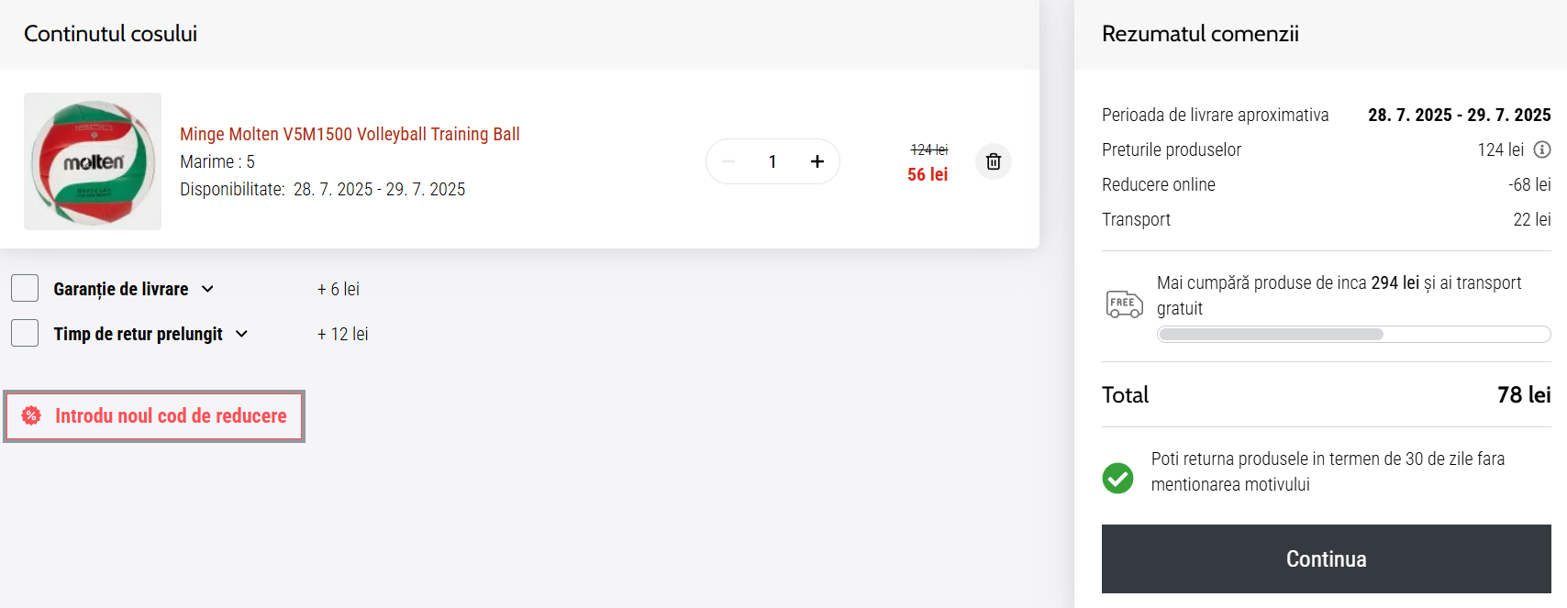Click the percent discount code icon
The image size is (1567, 608).
(x=31, y=415)
